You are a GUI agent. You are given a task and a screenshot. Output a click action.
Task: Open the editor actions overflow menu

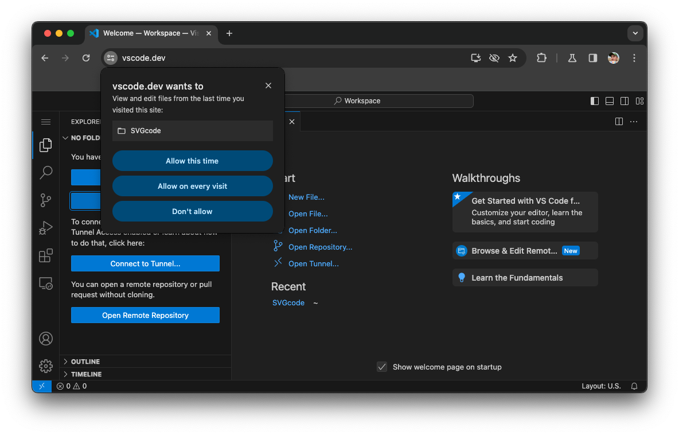pyautogui.click(x=633, y=121)
